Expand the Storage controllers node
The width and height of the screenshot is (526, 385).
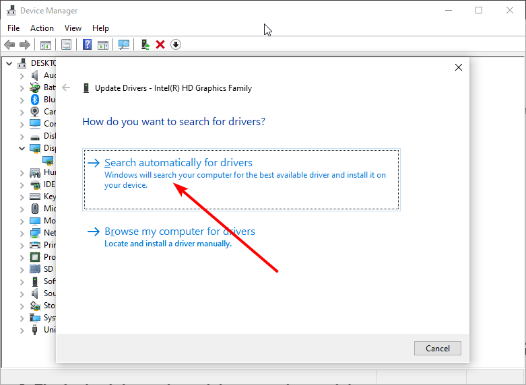[x=22, y=306]
